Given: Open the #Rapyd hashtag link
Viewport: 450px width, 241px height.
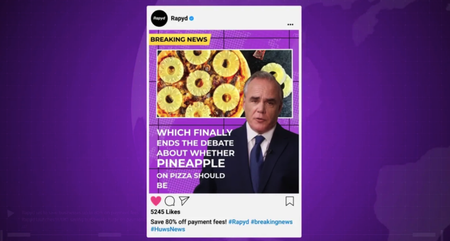Looking at the screenshot, I should point(239,222).
